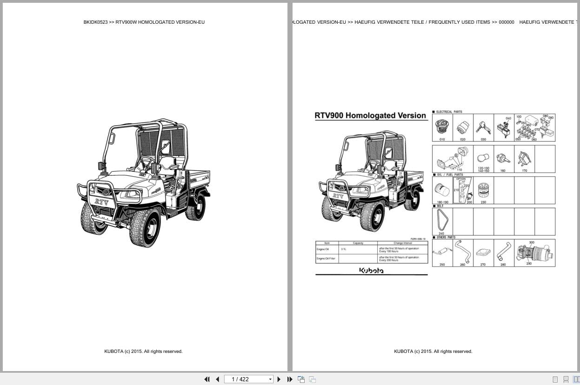Click the key part 030 cell
Image resolution: width=580 pixels, height=385 pixels.
tap(483, 128)
